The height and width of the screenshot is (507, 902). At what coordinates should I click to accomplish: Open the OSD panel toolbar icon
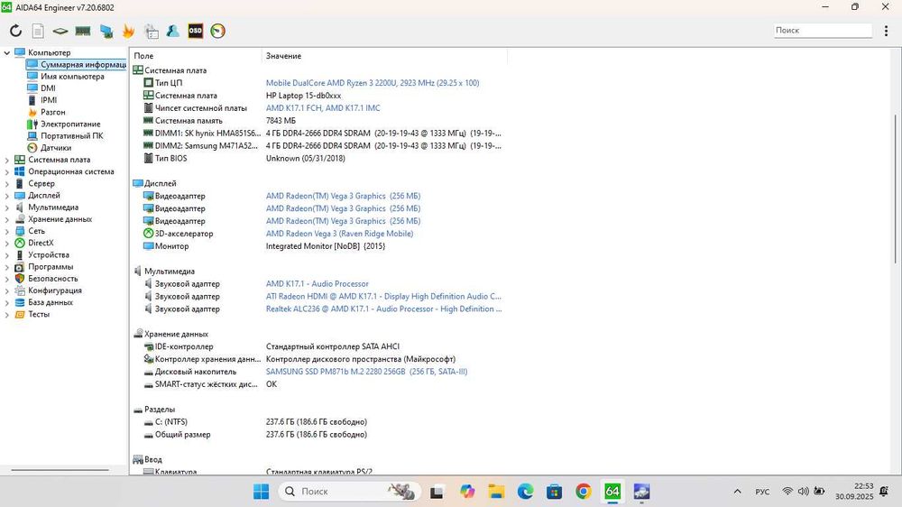click(x=196, y=31)
